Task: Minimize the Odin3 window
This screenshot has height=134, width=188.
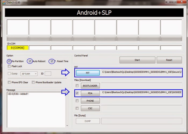Action: 168,2
